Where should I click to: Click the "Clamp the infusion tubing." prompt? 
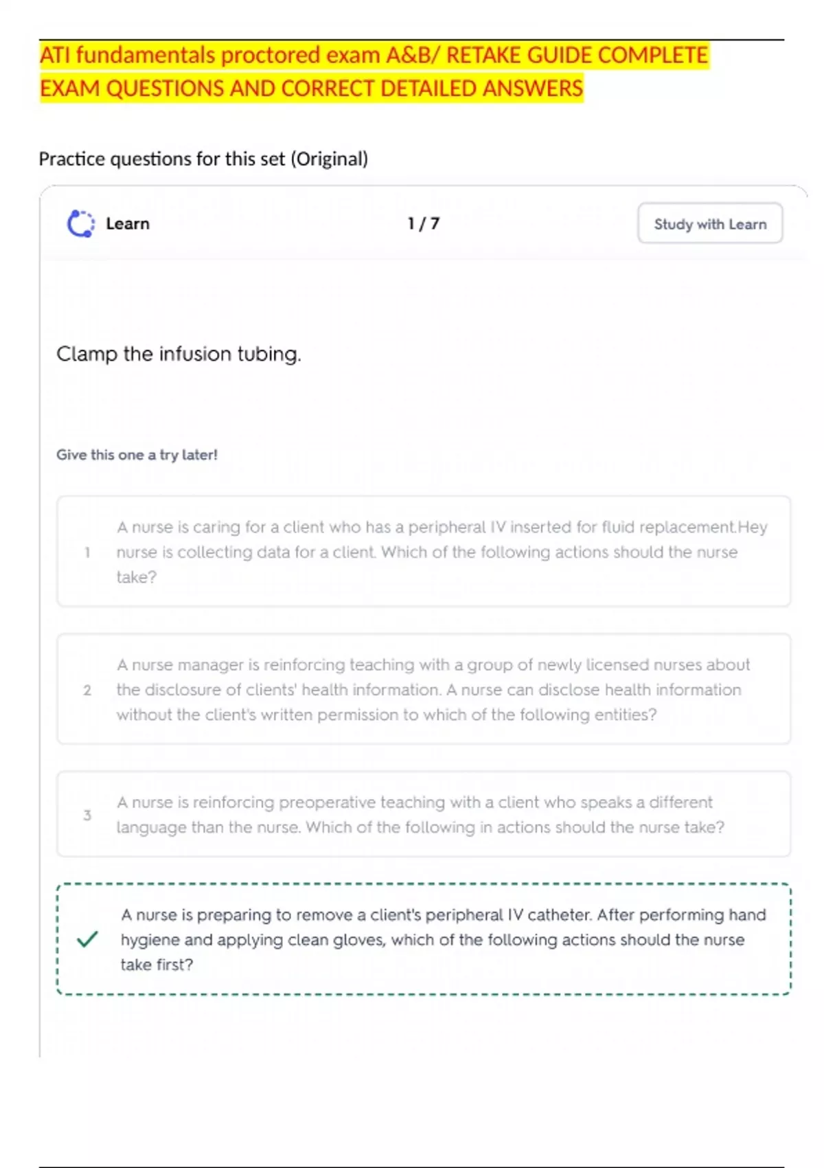point(179,354)
